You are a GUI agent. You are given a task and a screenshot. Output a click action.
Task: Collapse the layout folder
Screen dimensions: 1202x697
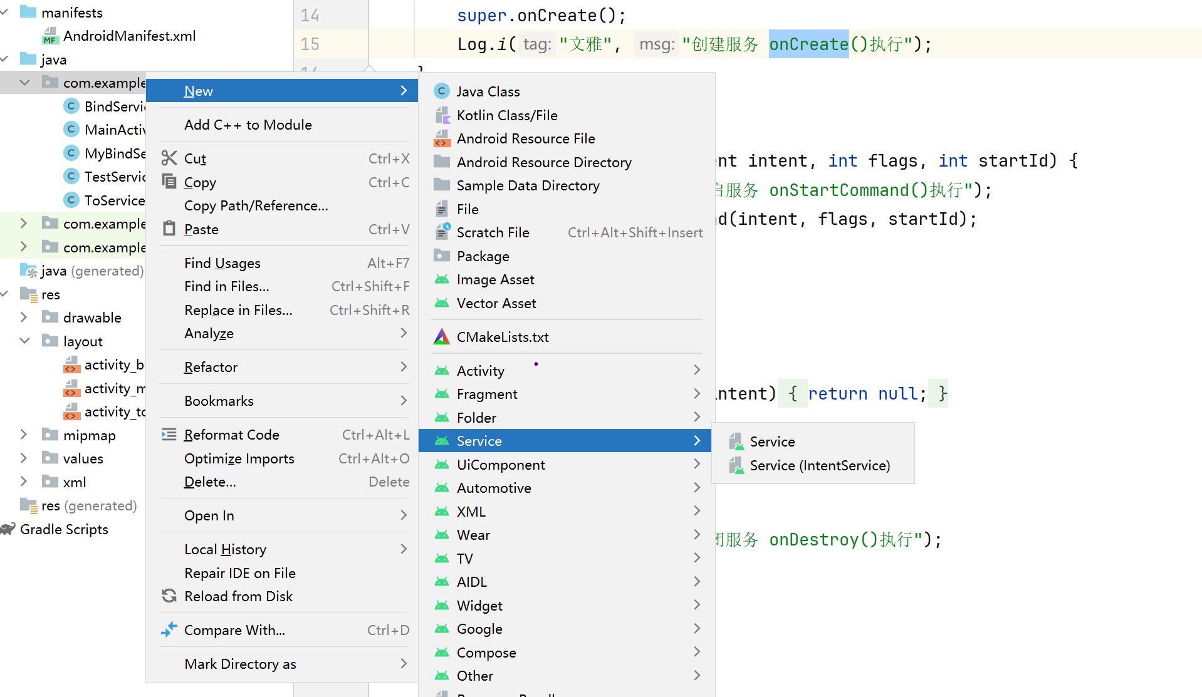(25, 341)
